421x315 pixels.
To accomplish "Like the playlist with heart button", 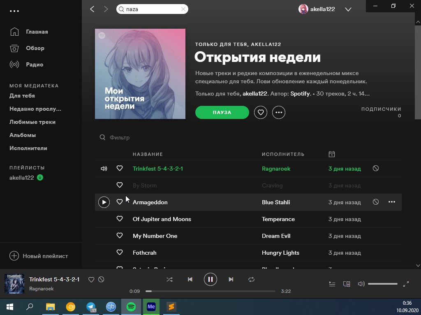I will click(260, 112).
